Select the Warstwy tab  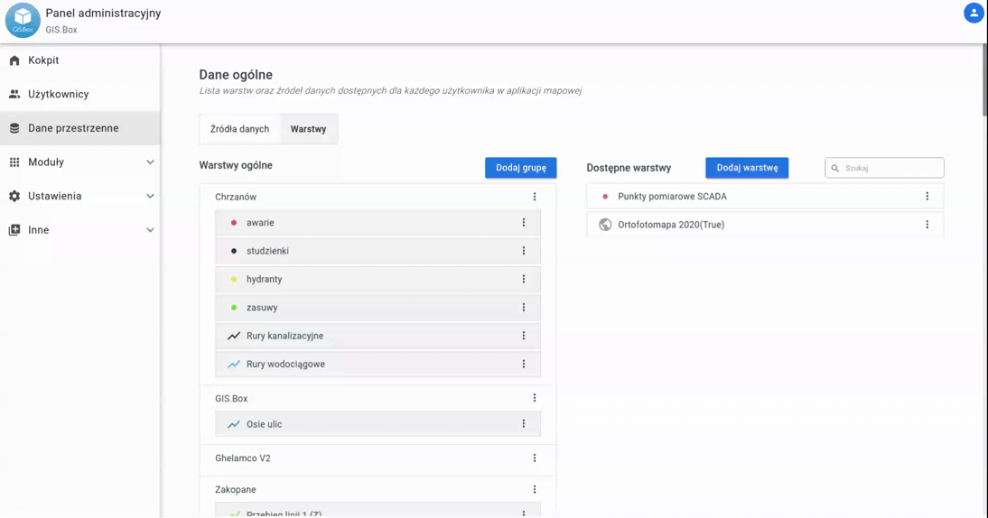point(308,129)
